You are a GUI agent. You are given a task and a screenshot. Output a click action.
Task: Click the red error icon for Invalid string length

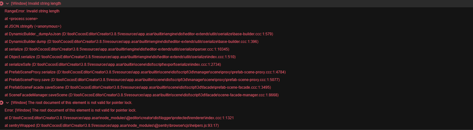click(2, 3)
